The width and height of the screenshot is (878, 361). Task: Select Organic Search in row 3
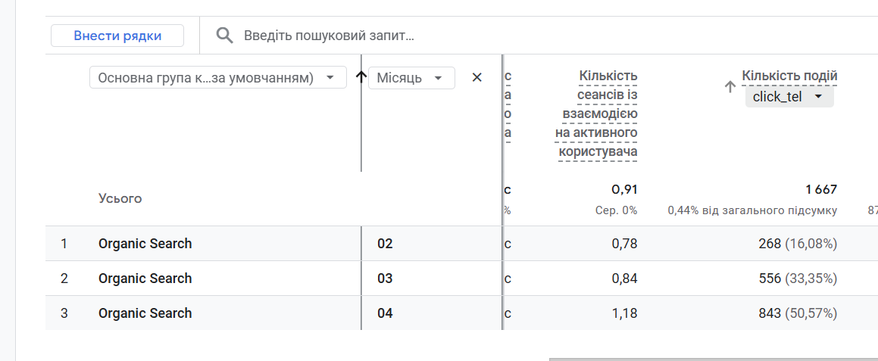(x=145, y=313)
